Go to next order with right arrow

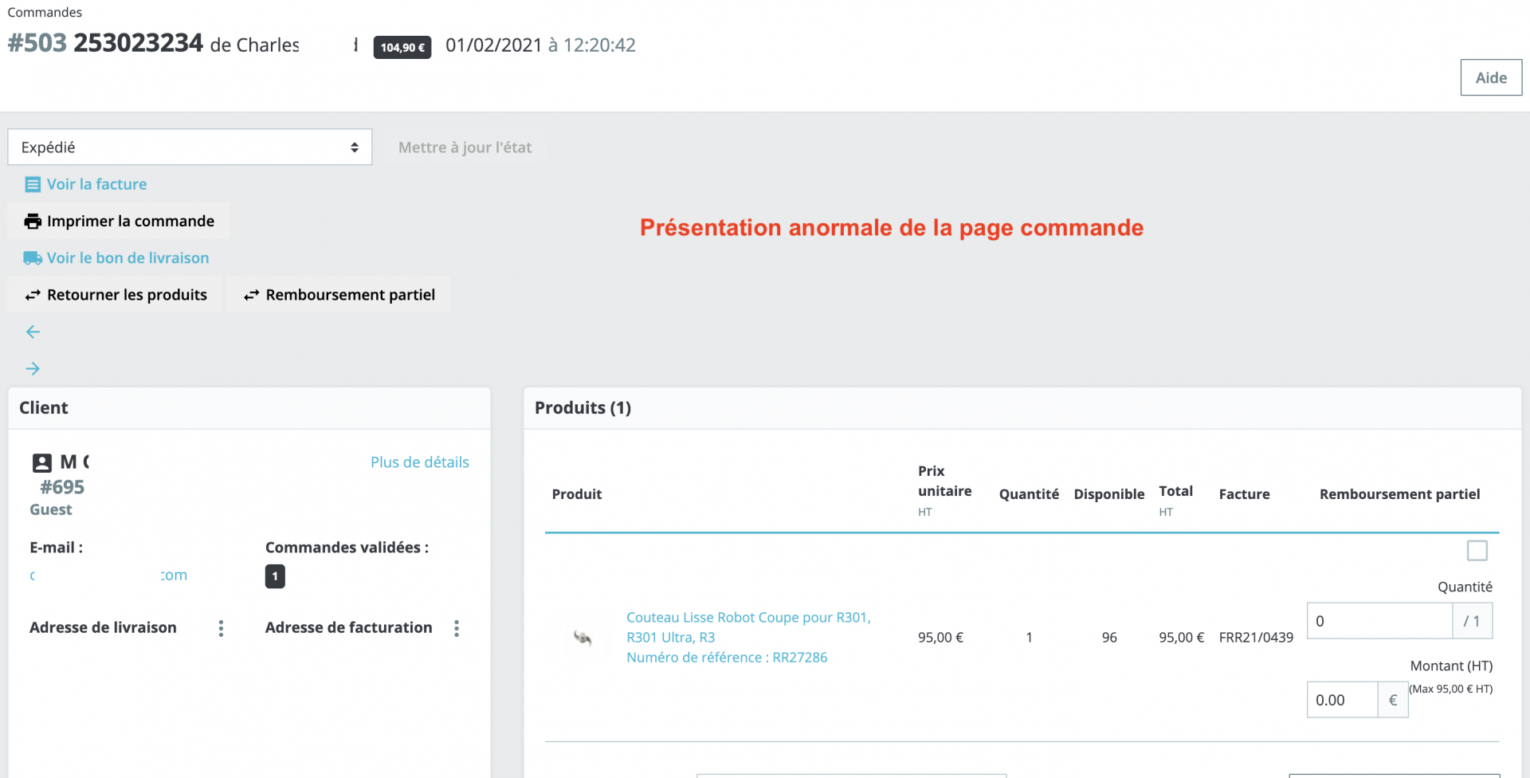tap(33, 368)
